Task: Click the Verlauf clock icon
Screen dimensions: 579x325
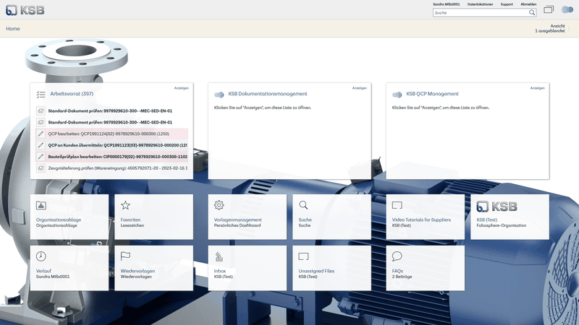Action: coord(41,256)
